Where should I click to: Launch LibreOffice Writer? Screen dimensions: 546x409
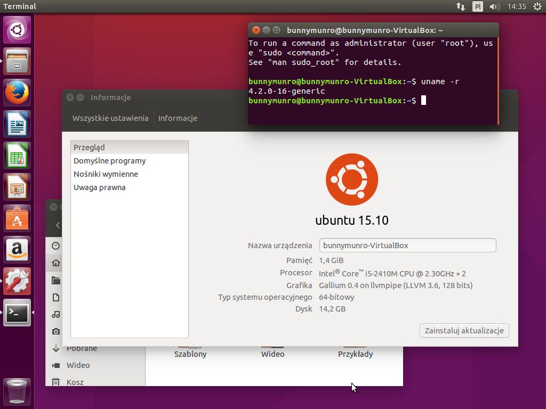tap(17, 124)
